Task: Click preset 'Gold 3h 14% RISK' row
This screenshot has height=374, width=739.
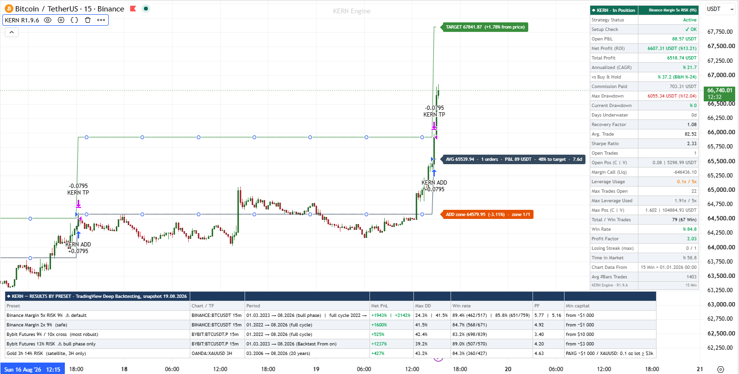Action: (x=97, y=354)
